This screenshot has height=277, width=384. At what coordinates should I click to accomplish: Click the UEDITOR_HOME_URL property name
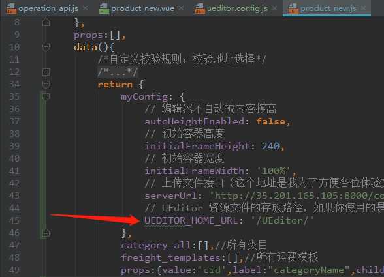(x=191, y=220)
